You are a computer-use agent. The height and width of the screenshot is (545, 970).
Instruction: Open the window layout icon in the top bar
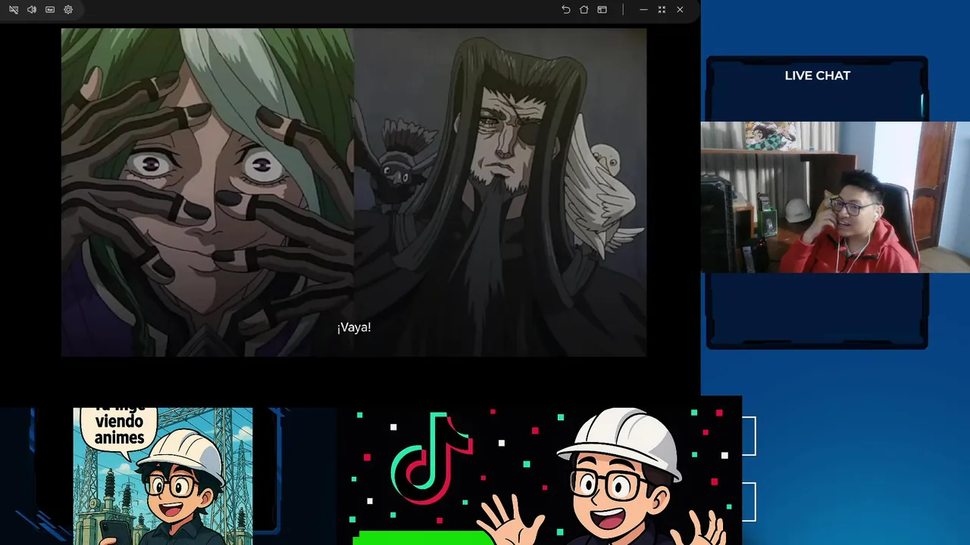point(602,10)
